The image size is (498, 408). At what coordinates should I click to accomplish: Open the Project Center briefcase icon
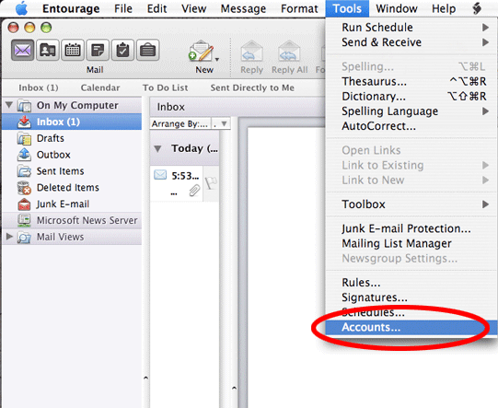[x=147, y=50]
